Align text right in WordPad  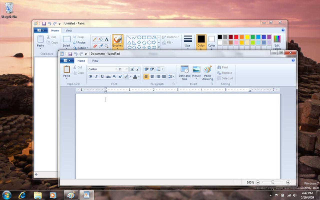click(x=158, y=76)
